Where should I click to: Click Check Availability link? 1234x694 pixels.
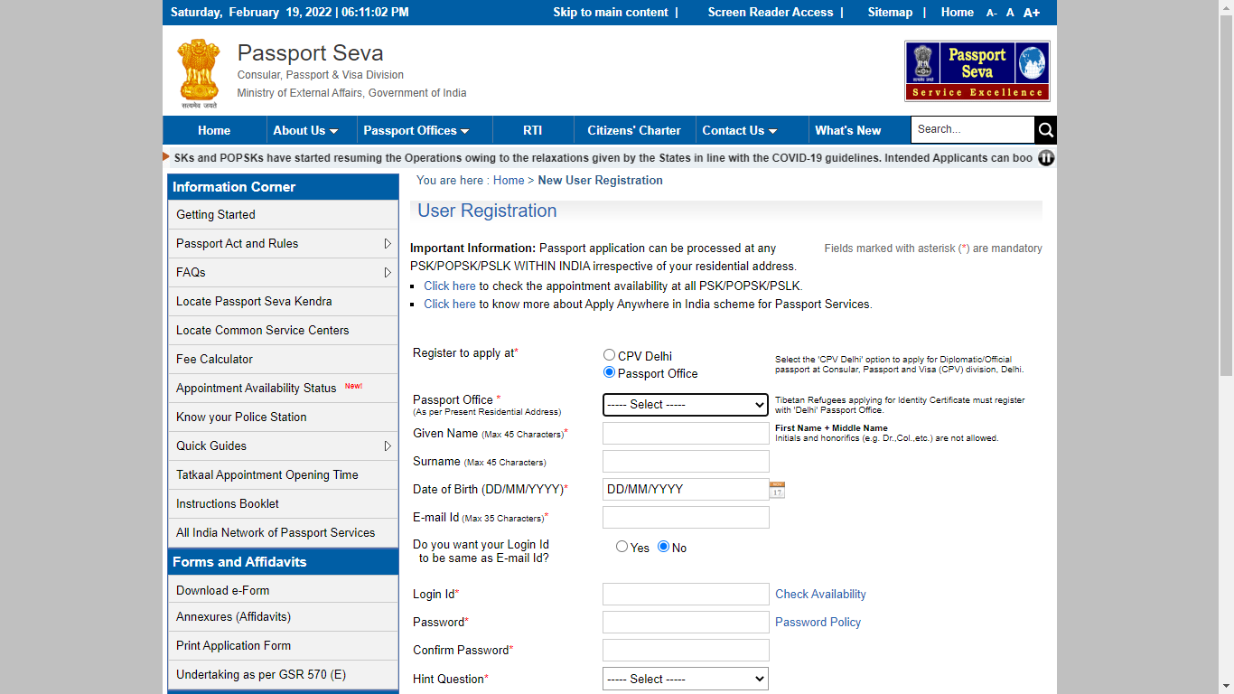click(820, 595)
